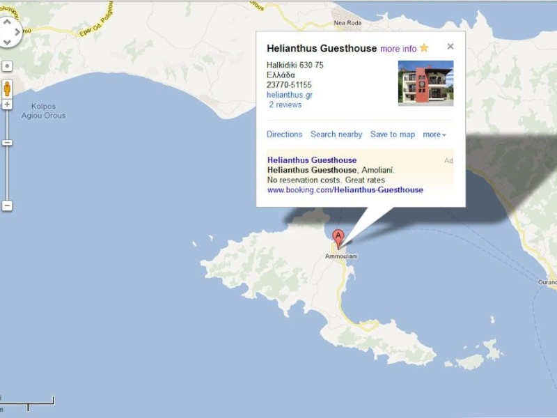557x418 pixels.
Task: Pan the map down with the arrow
Action: [7, 42]
